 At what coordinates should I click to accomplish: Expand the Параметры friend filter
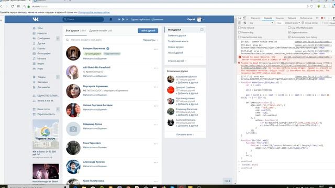point(150,40)
